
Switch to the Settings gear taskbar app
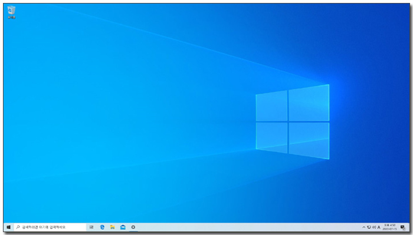133,227
